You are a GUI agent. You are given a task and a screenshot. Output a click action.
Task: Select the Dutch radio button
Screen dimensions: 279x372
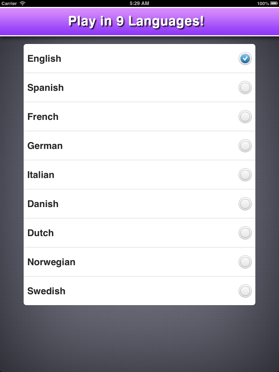point(245,233)
